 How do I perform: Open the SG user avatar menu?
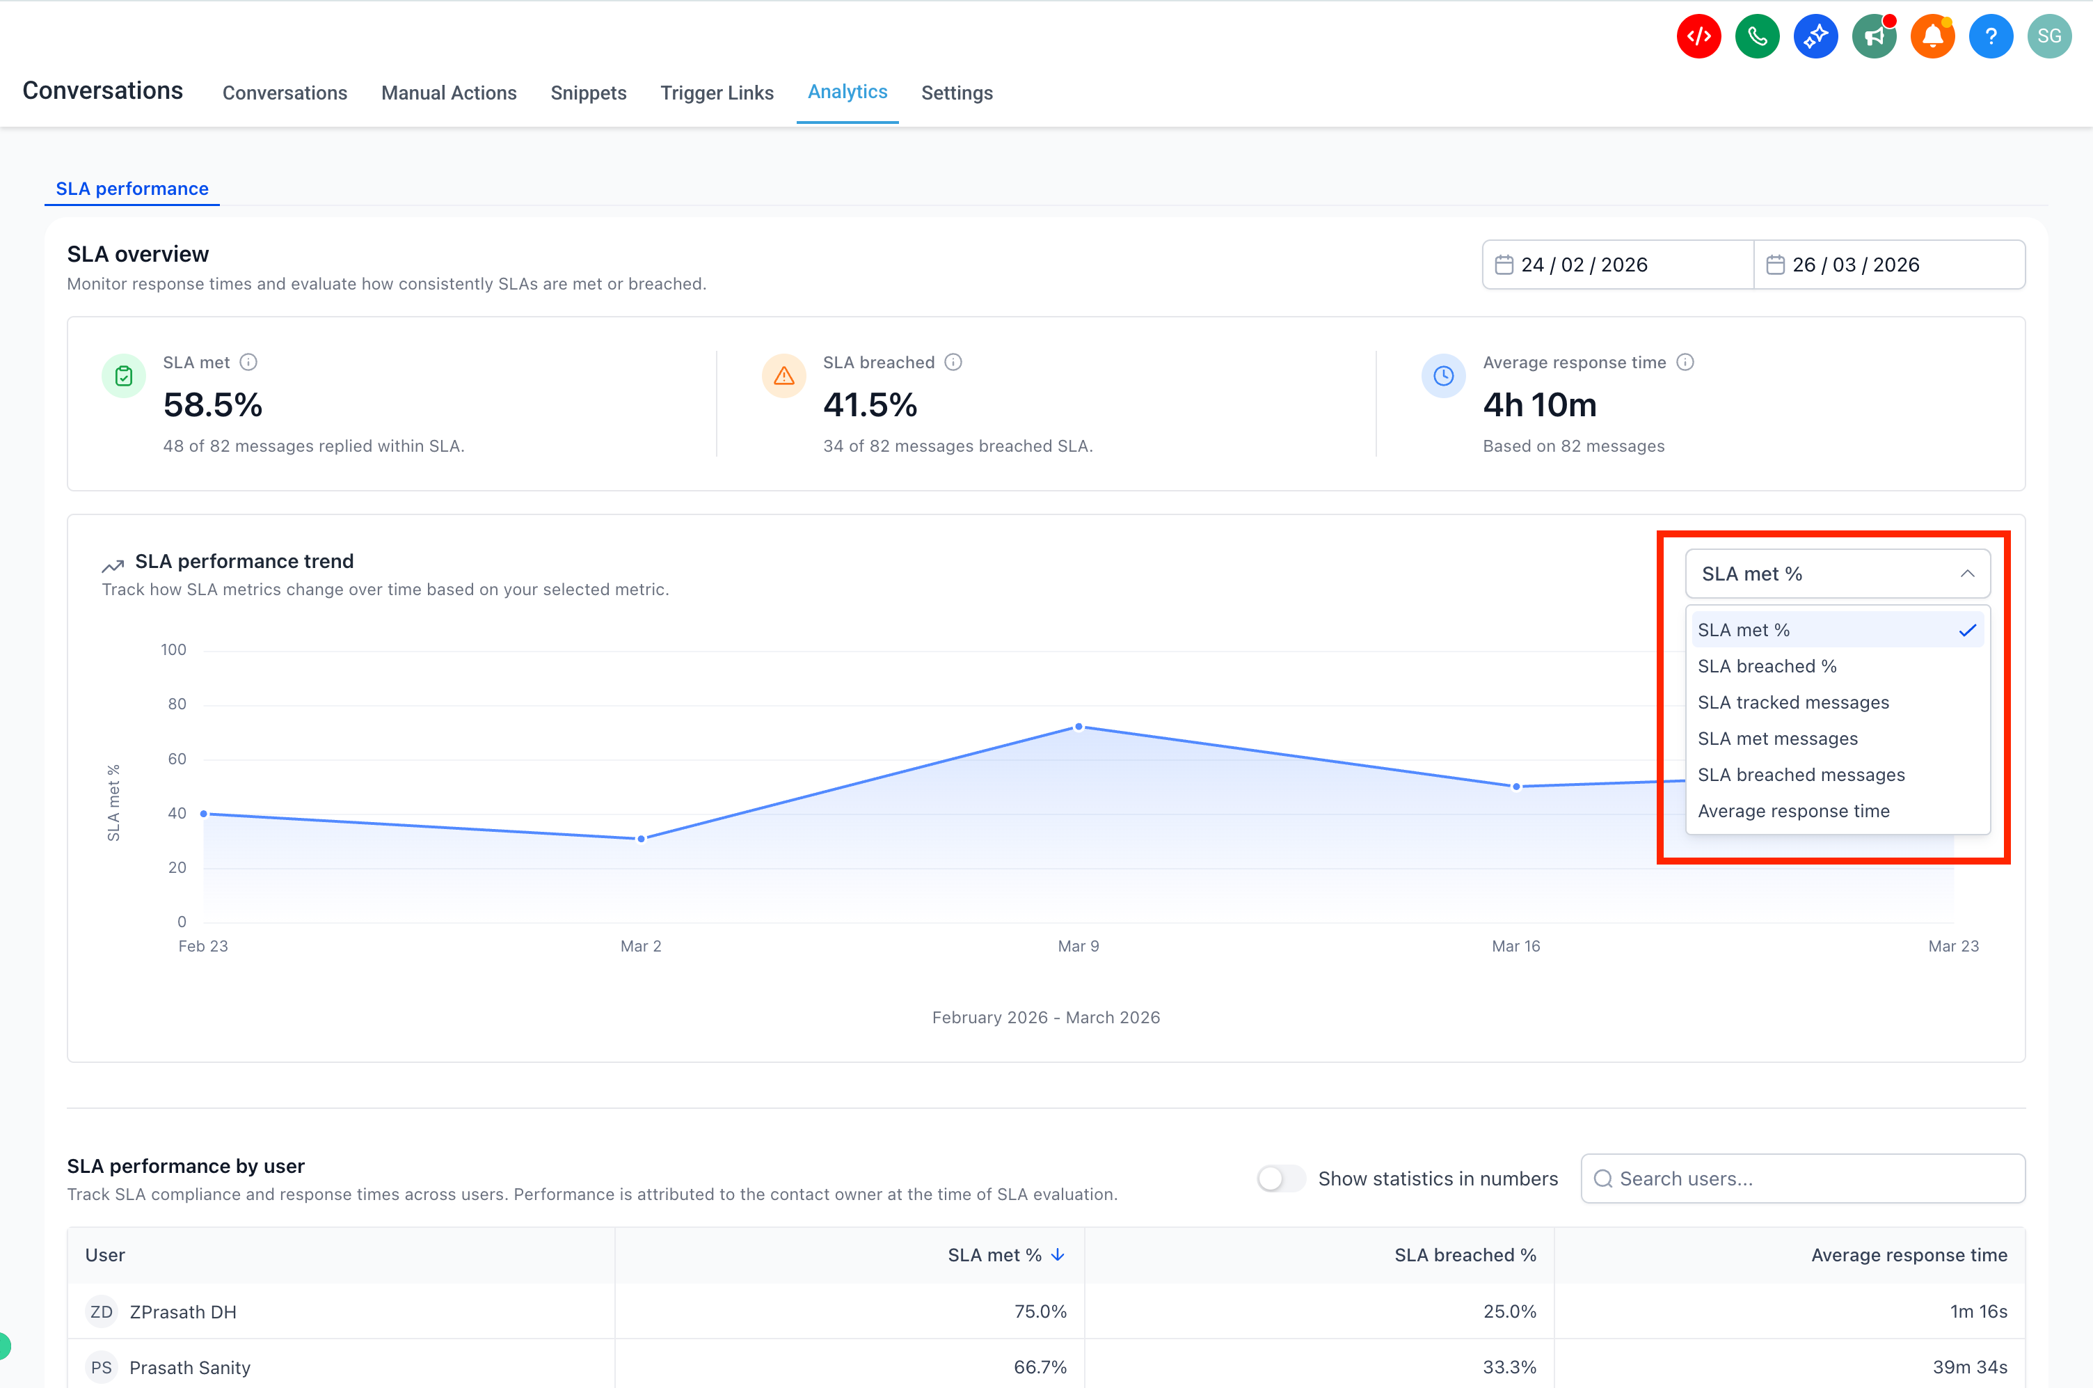pos(2048,36)
